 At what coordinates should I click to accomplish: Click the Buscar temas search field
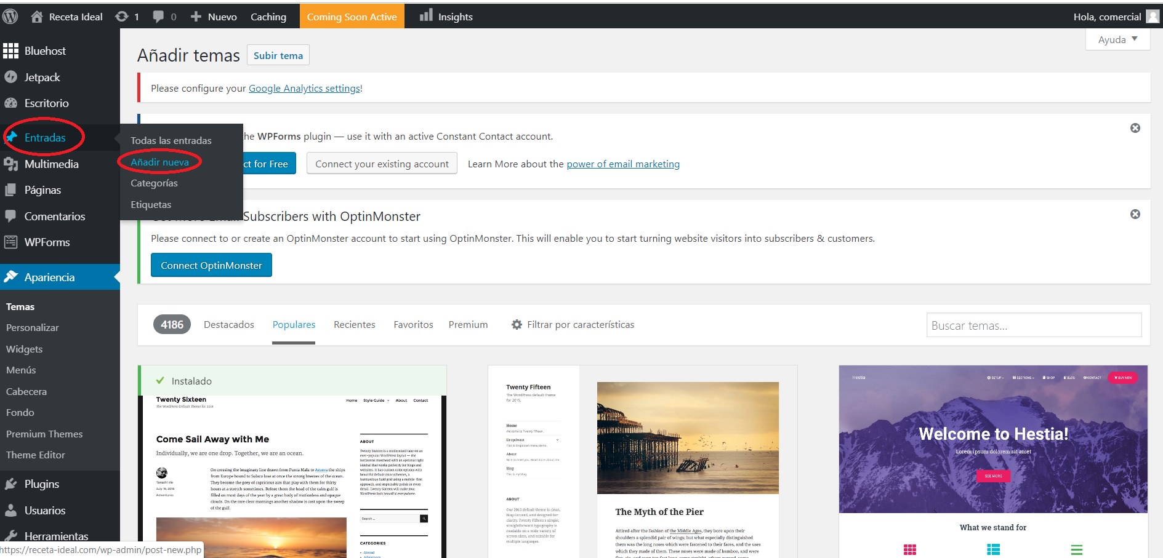click(1033, 325)
